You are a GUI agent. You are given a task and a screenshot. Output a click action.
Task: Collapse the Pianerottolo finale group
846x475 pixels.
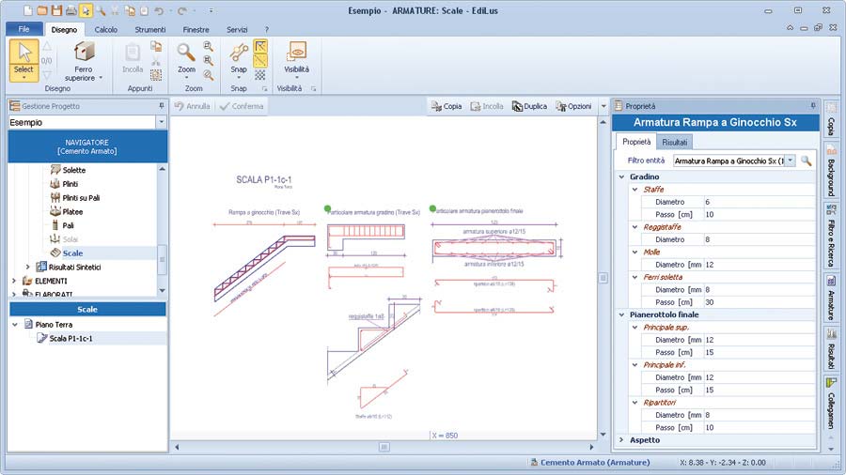621,314
